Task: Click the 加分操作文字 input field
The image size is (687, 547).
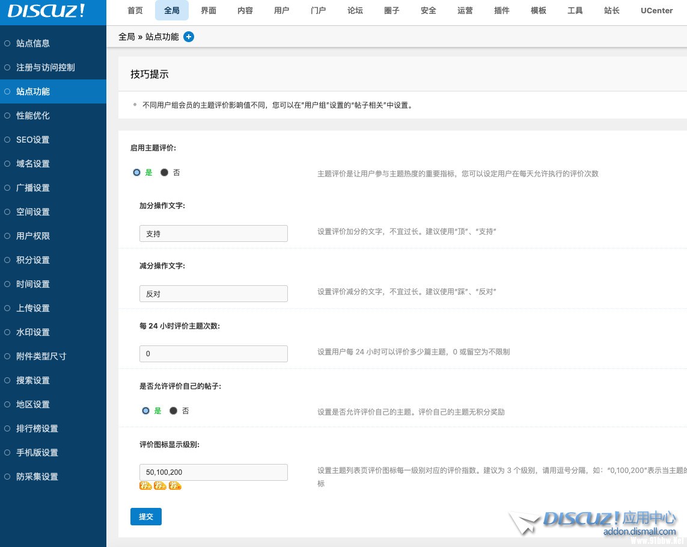Action: [x=213, y=233]
